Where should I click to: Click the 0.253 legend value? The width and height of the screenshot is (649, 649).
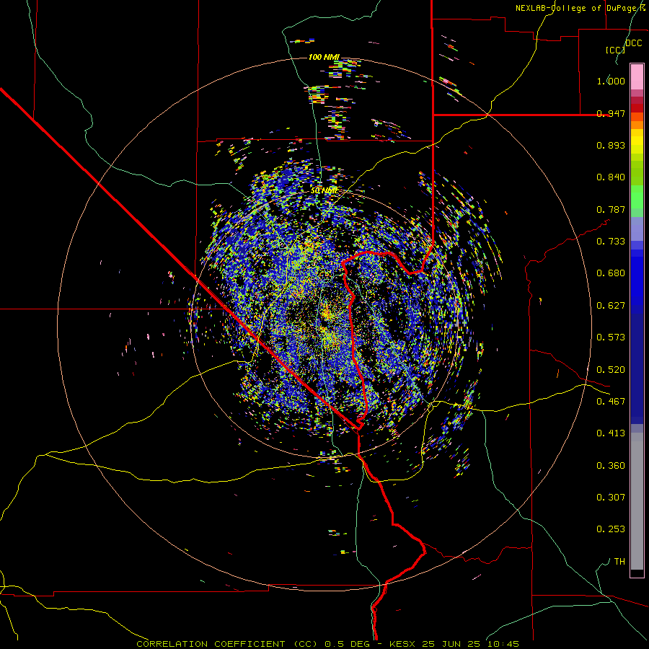[611, 529]
